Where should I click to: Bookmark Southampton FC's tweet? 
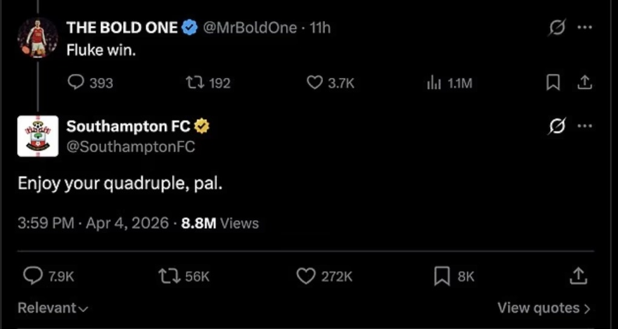pos(442,276)
